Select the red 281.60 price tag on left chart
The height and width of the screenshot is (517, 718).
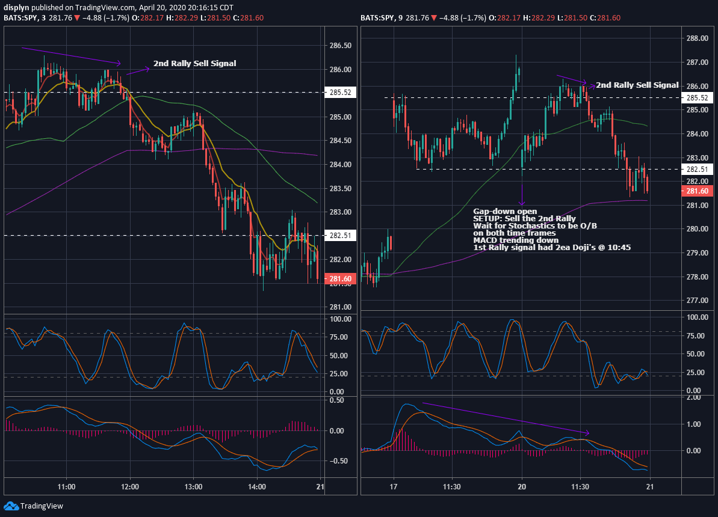340,278
